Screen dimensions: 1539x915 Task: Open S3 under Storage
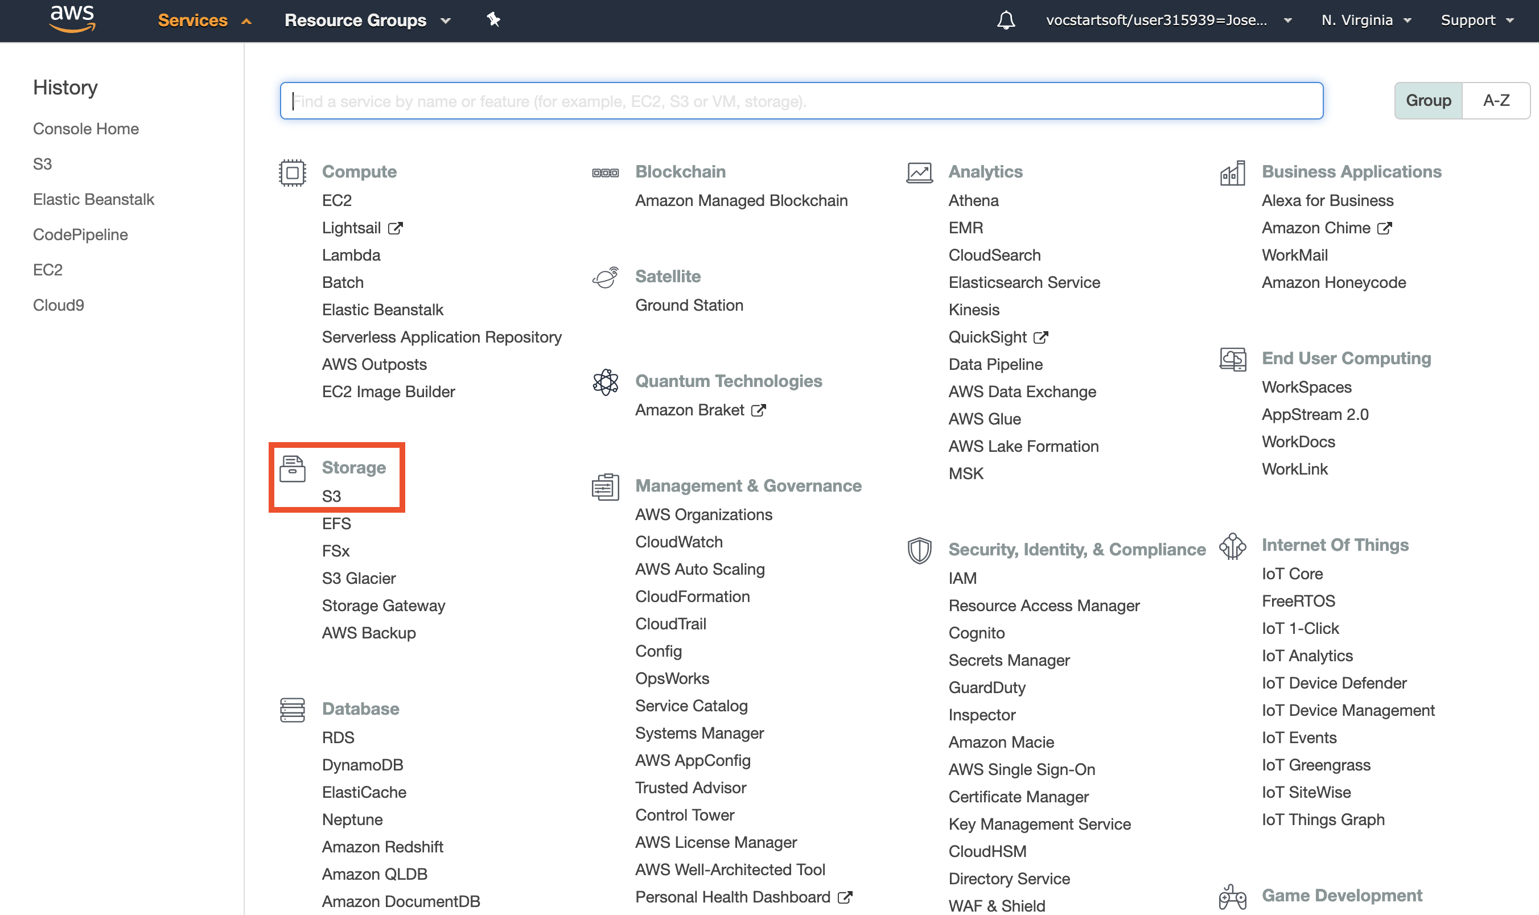[x=331, y=496]
